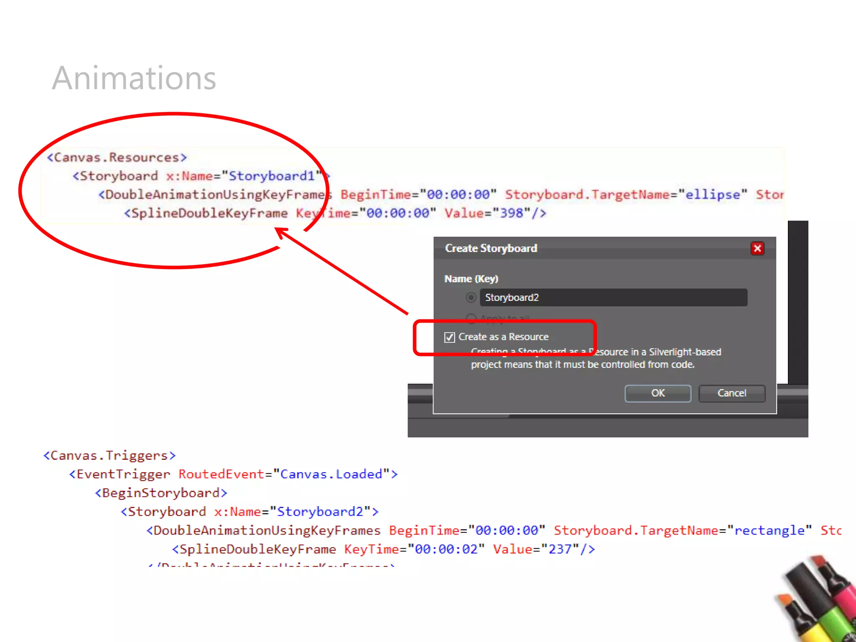Click the Name (Key) label
The image size is (856, 642).
click(471, 279)
